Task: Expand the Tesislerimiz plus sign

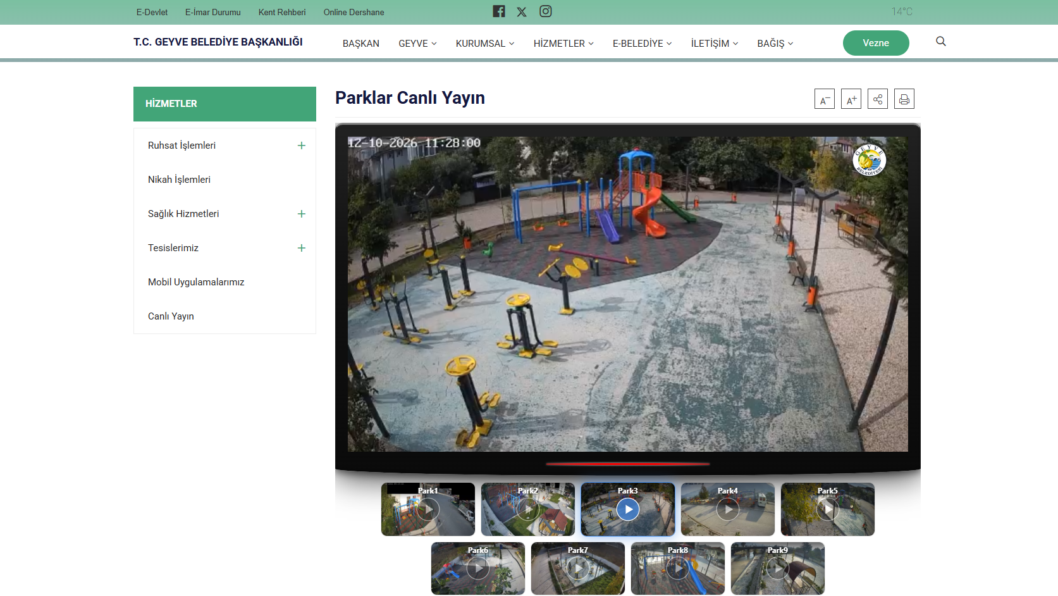Action: point(302,248)
